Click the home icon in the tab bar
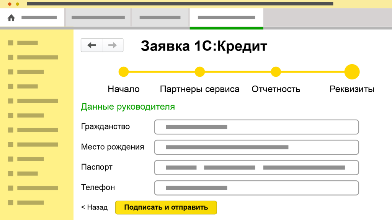The width and height of the screenshot is (392, 220). tap(11, 18)
